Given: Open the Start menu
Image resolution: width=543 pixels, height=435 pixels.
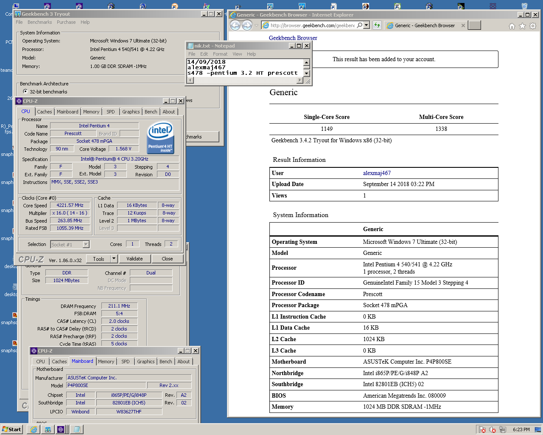Looking at the screenshot, I should tap(11, 429).
